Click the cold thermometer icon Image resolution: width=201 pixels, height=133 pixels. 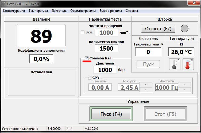[175, 64]
